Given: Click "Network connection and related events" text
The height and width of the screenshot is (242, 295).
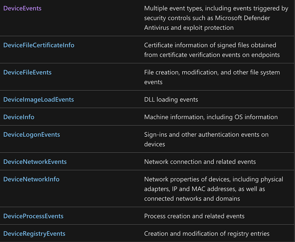Looking at the screenshot, I should coord(200,162).
